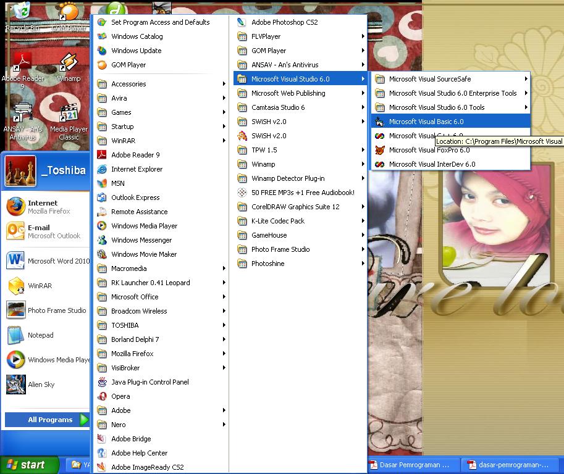Open Recycle Bin desktop icon
The height and width of the screenshot is (474, 564).
[22, 10]
